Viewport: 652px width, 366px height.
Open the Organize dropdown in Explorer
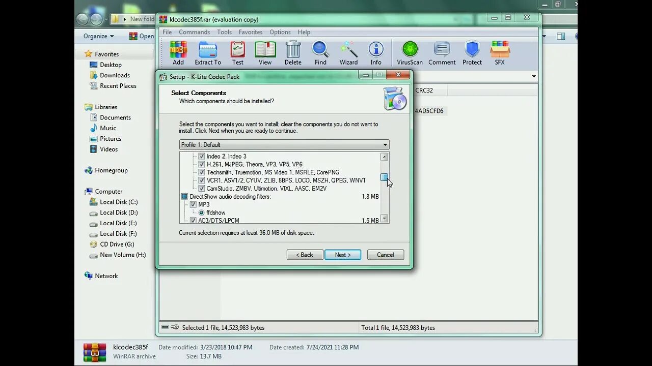(99, 36)
